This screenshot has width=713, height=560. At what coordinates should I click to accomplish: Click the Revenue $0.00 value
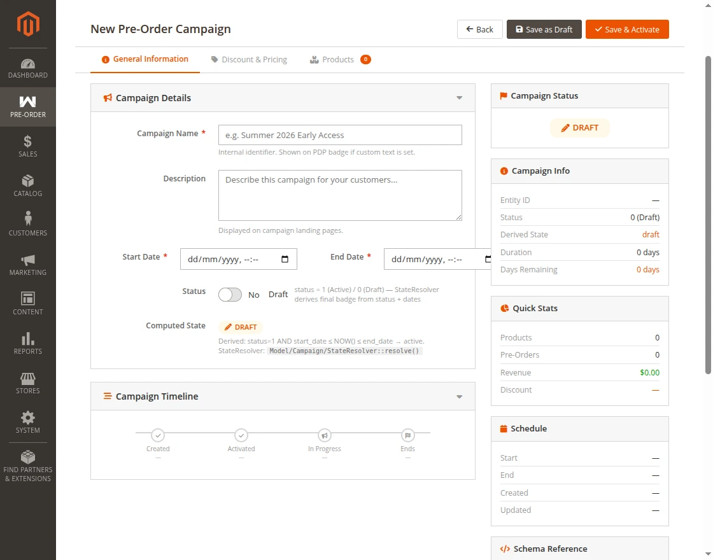(649, 372)
